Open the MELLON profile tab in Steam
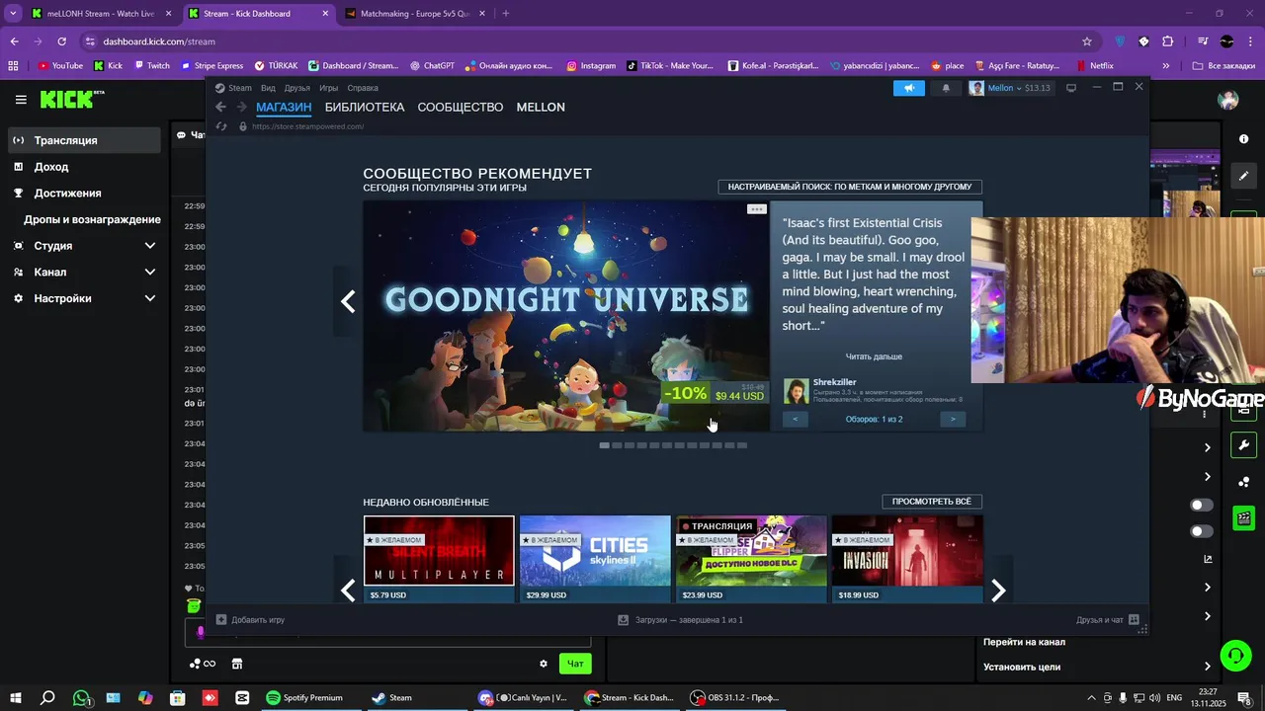Viewport: 1265px width, 711px height. point(541,107)
